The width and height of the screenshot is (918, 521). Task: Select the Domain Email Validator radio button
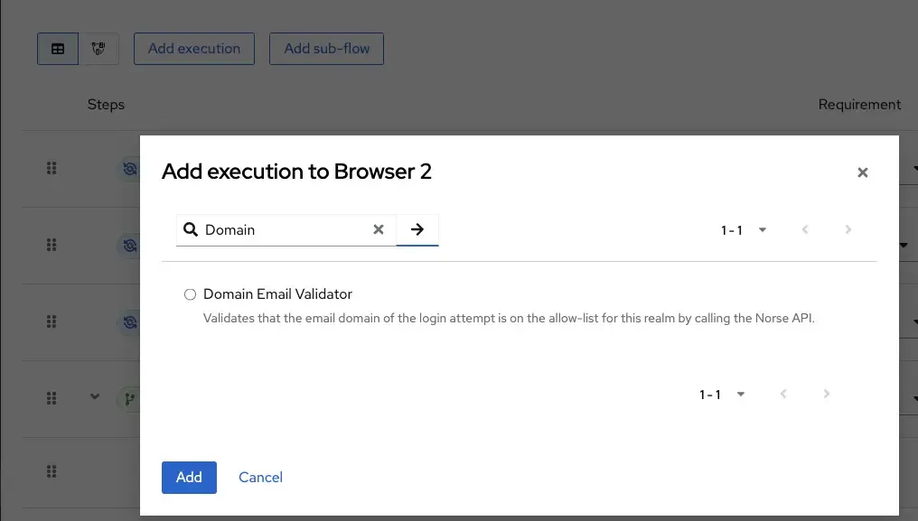click(x=190, y=294)
